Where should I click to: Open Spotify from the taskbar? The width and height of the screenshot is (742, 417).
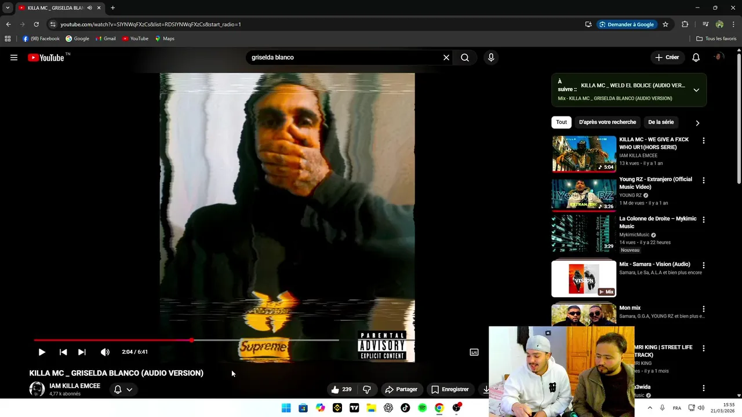[x=422, y=408]
